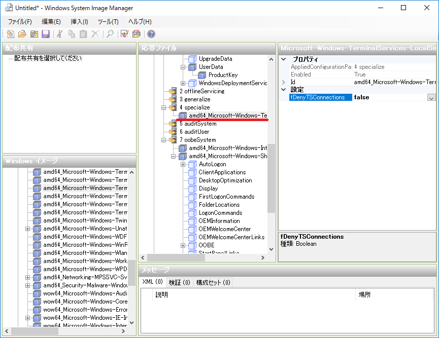Screen dimensions: 439x338
Task: Open the ファイル(F) menu
Action: (20, 21)
